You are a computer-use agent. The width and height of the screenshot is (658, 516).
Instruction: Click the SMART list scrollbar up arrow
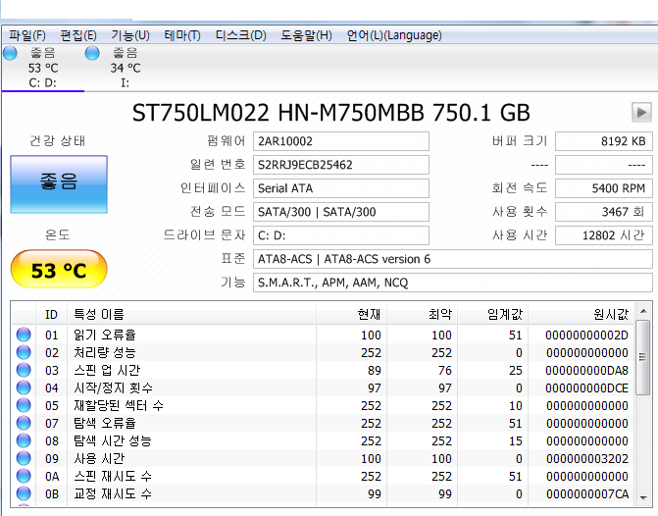(x=643, y=311)
